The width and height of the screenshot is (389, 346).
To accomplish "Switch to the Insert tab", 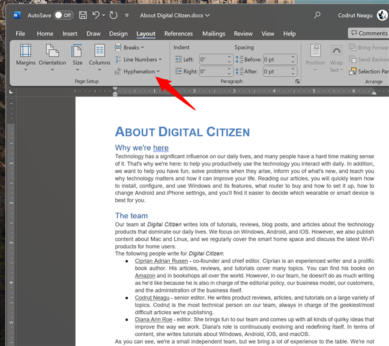I will 70,34.
